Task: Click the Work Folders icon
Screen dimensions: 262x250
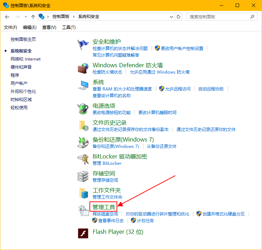Action: click(x=83, y=193)
